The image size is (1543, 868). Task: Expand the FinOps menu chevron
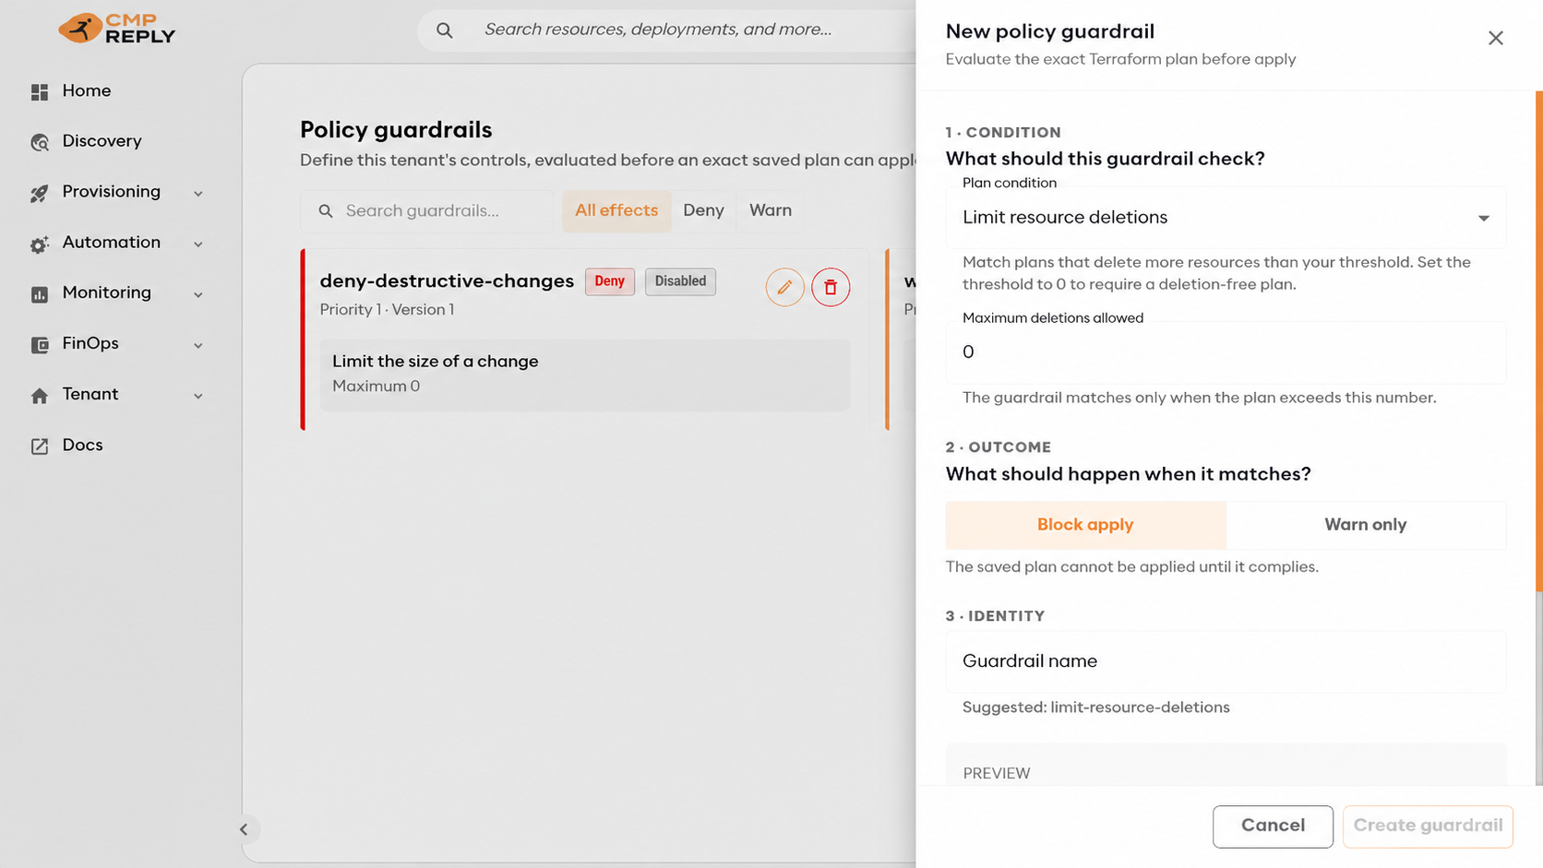click(x=198, y=345)
